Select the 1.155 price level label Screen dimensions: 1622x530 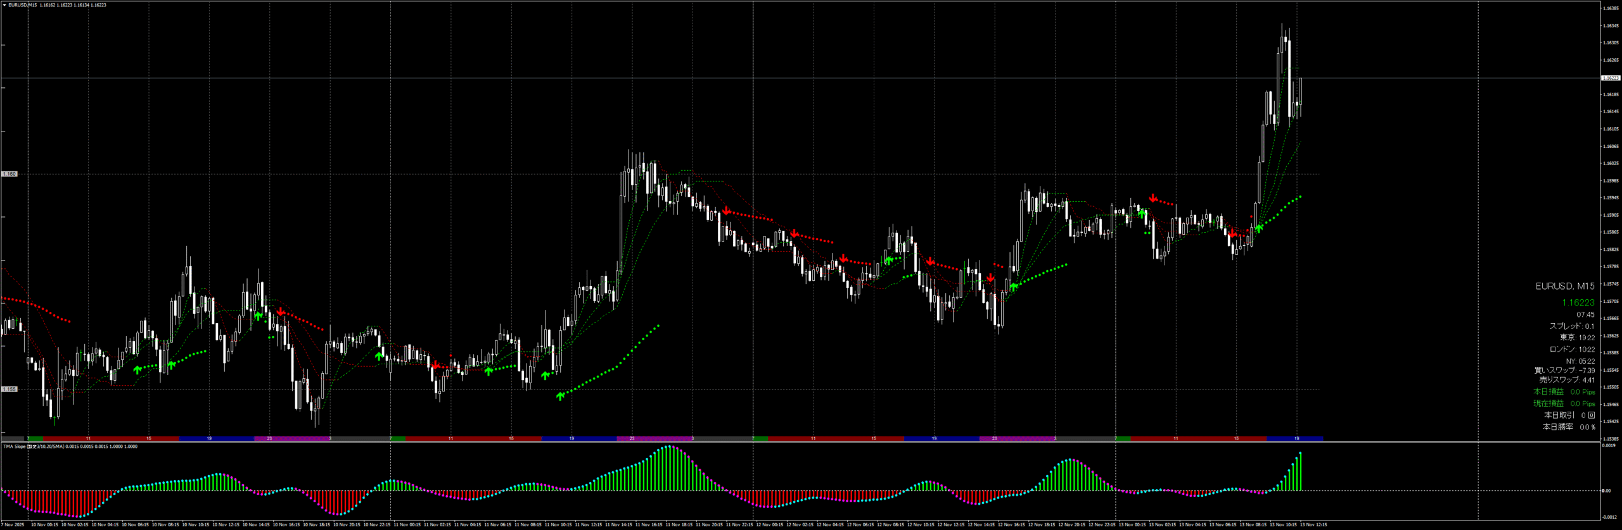tap(10, 390)
